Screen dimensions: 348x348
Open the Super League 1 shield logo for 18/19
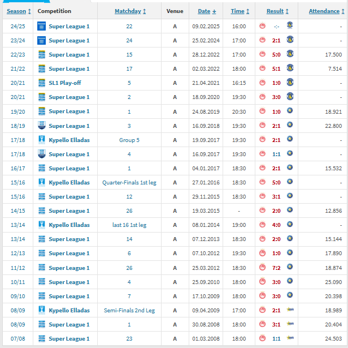click(x=41, y=126)
